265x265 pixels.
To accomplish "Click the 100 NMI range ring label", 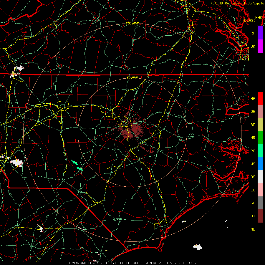I will (132, 23).
